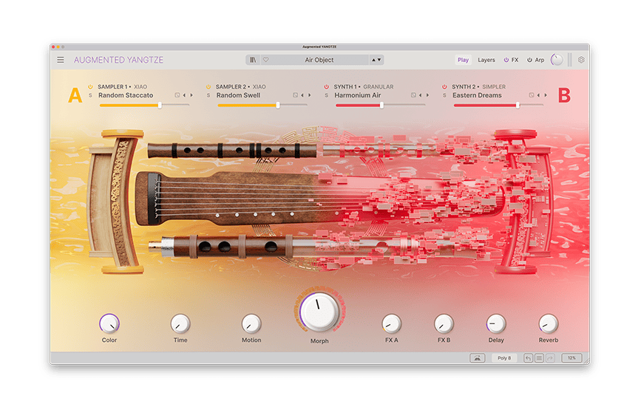
Task: Open the Poly 8 polyphony dropdown
Action: [504, 358]
